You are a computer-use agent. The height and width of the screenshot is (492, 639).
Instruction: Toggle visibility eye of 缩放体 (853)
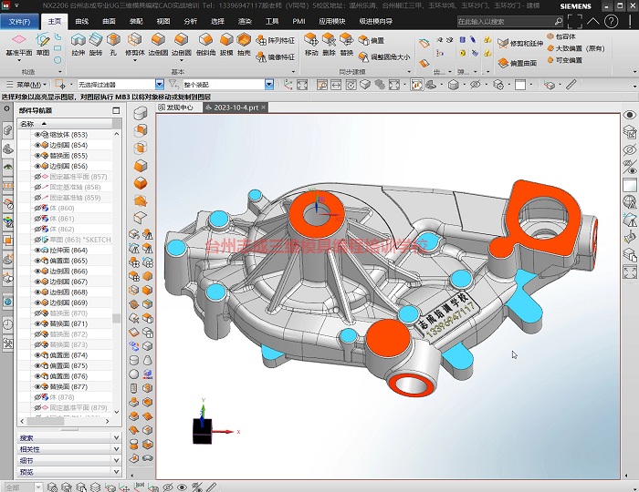coord(37,135)
